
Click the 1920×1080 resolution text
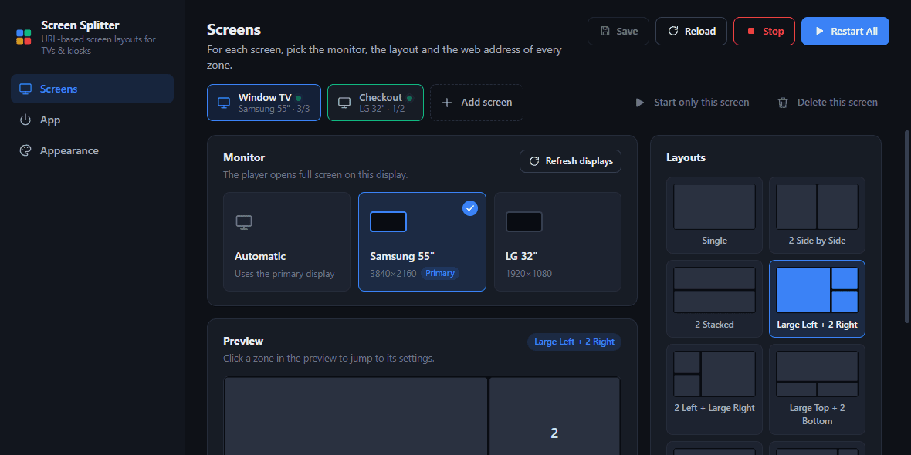point(529,273)
